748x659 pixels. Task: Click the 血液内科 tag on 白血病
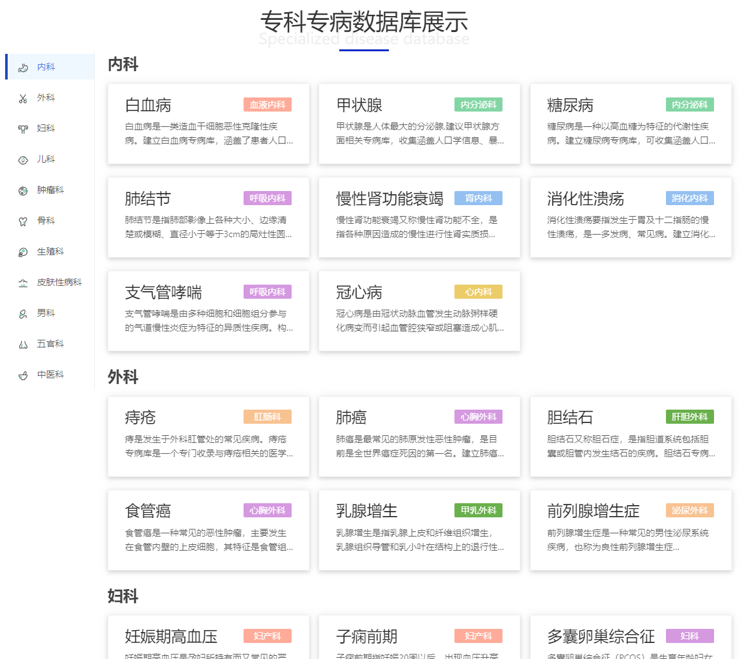coord(267,104)
